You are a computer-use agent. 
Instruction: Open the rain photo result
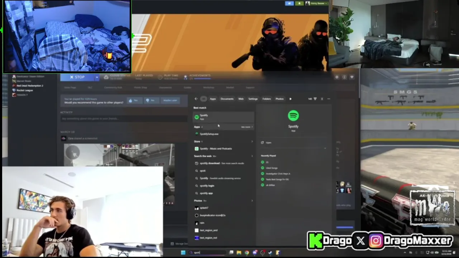(224, 223)
